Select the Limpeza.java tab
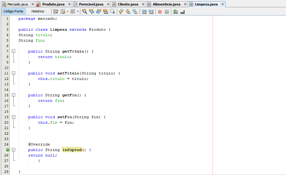The height and width of the screenshot is (175, 286). [x=206, y=4]
